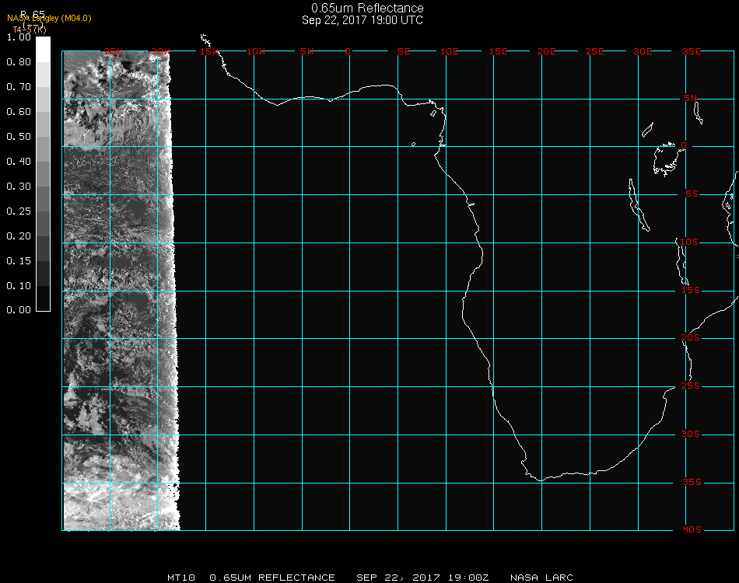Select the NASA Langley (M04.0) label
The width and height of the screenshot is (739, 583).
(49, 19)
